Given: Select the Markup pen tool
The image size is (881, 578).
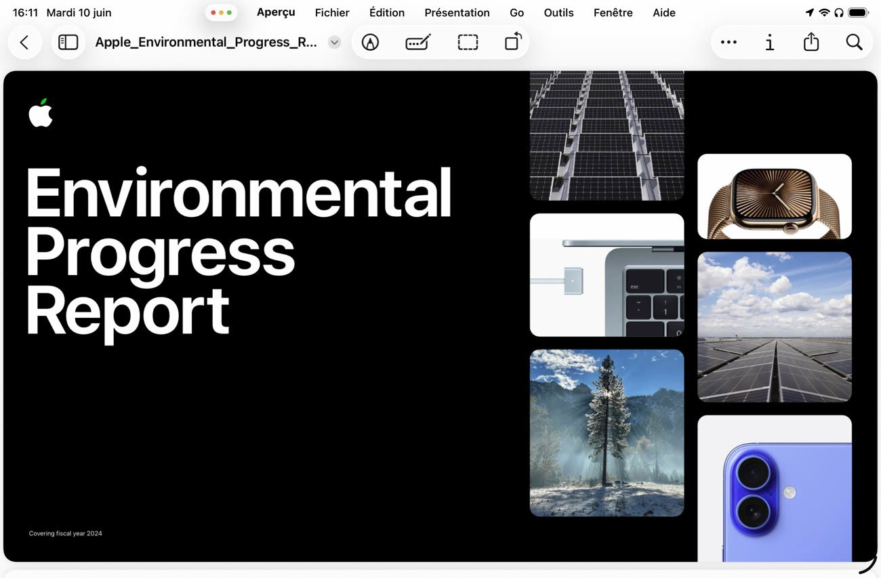Looking at the screenshot, I should click(x=370, y=43).
